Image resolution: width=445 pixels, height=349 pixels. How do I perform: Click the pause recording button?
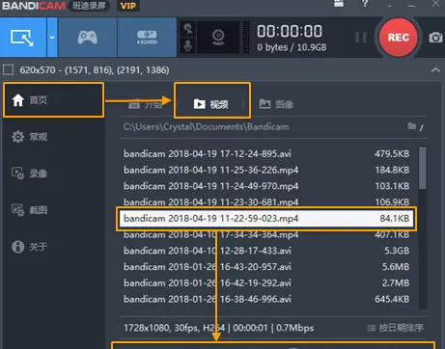tap(361, 38)
